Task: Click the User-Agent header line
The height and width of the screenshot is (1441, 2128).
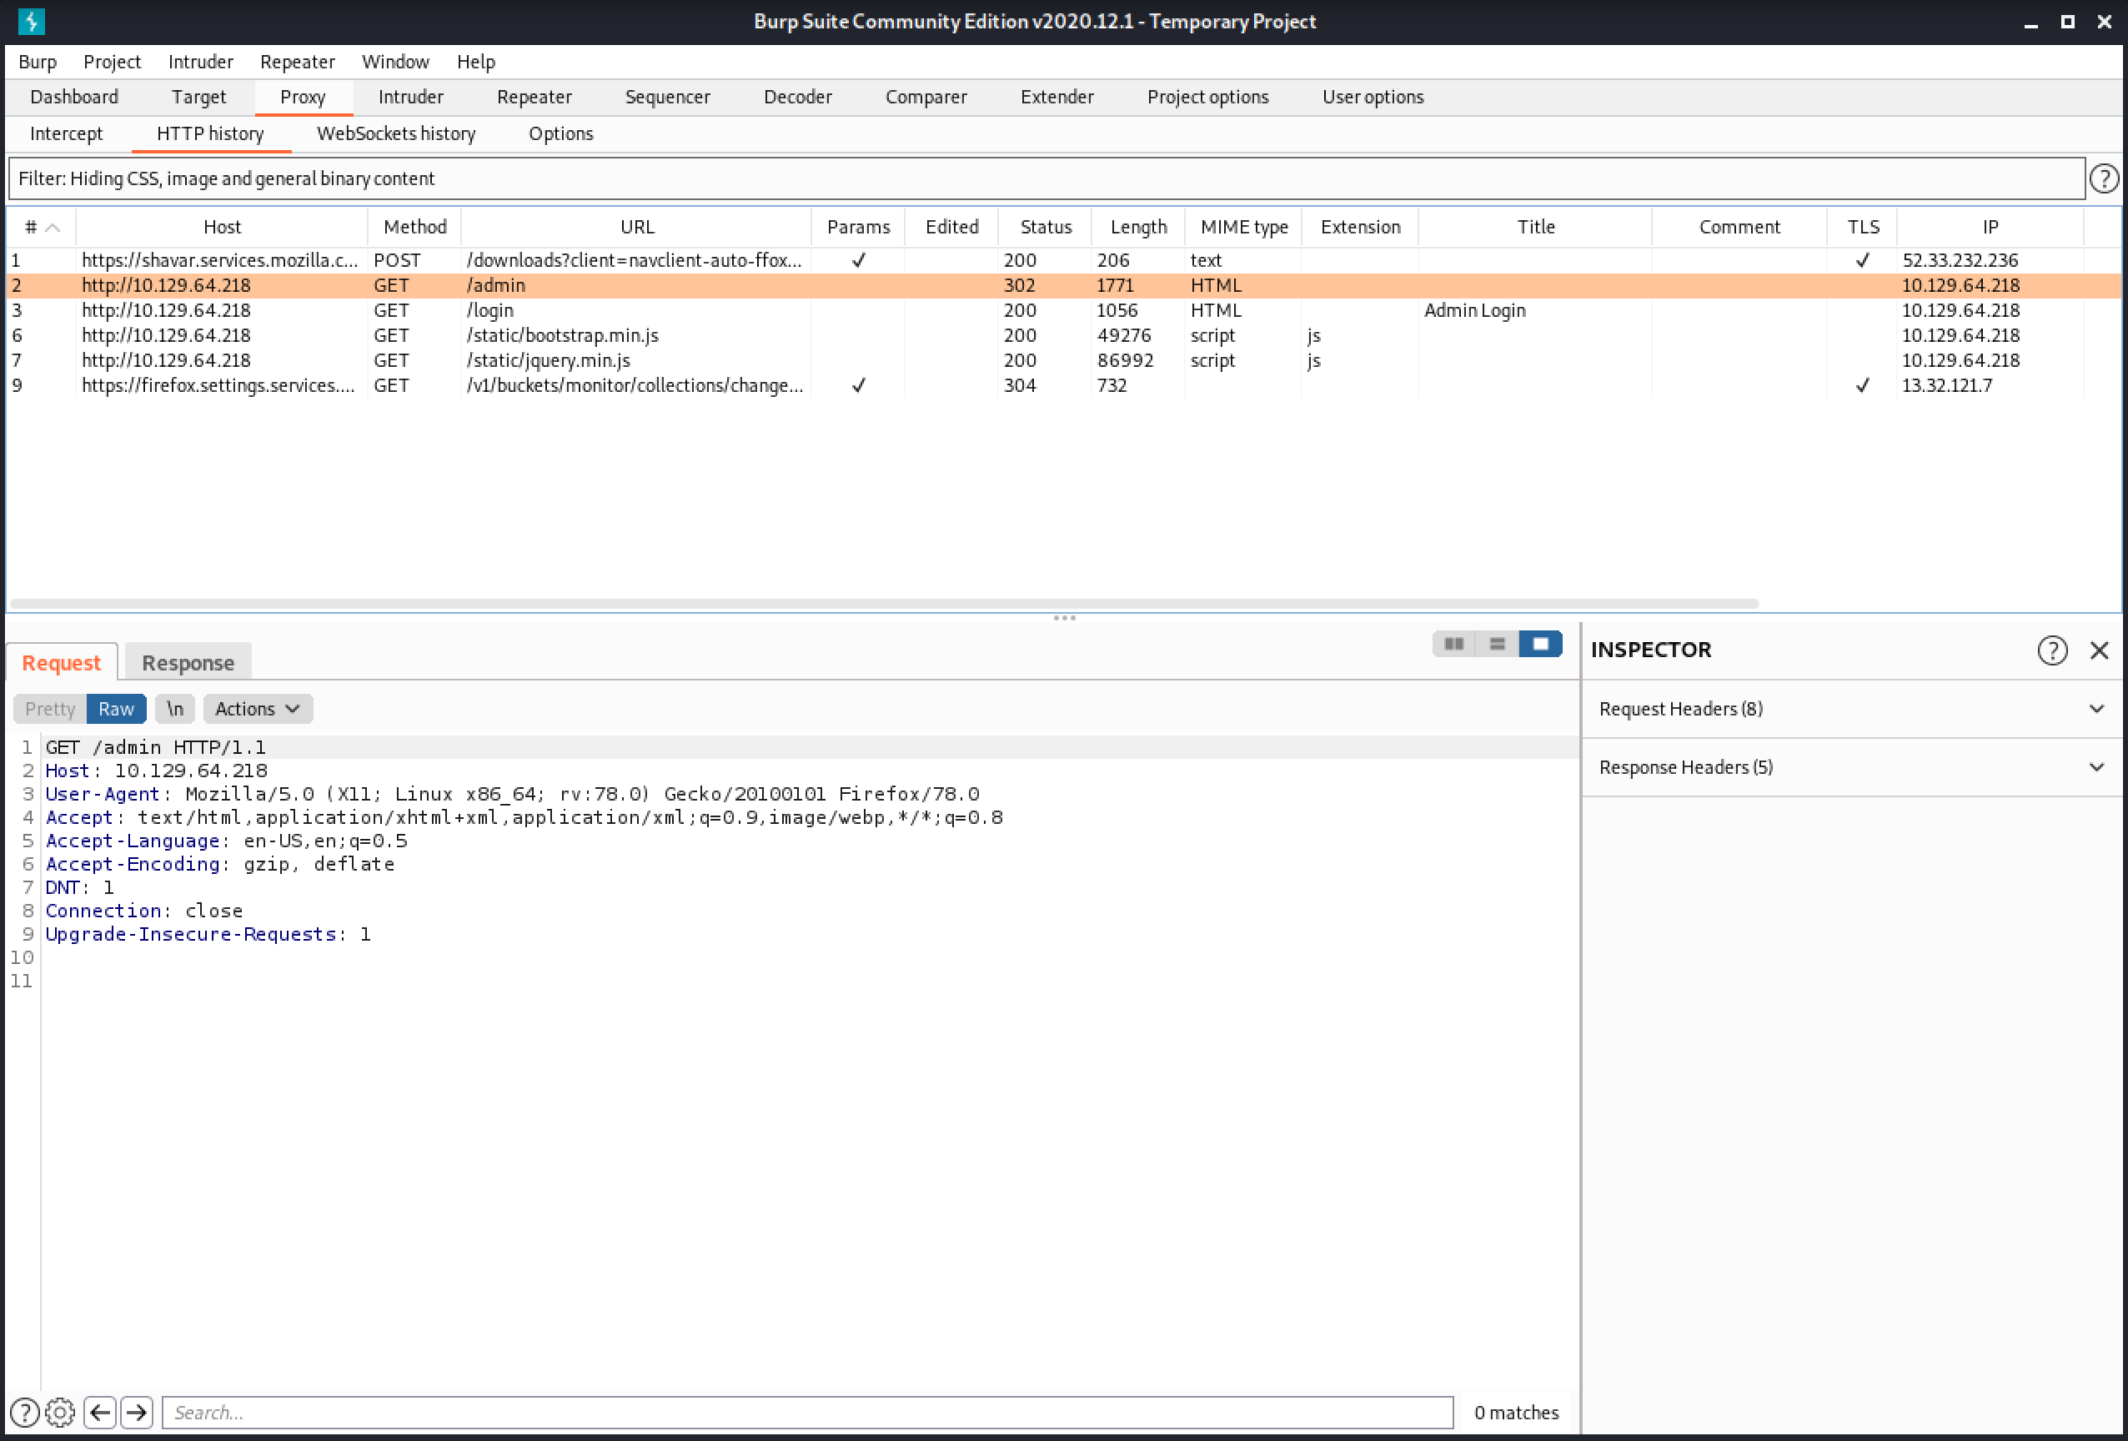Action: [x=513, y=794]
